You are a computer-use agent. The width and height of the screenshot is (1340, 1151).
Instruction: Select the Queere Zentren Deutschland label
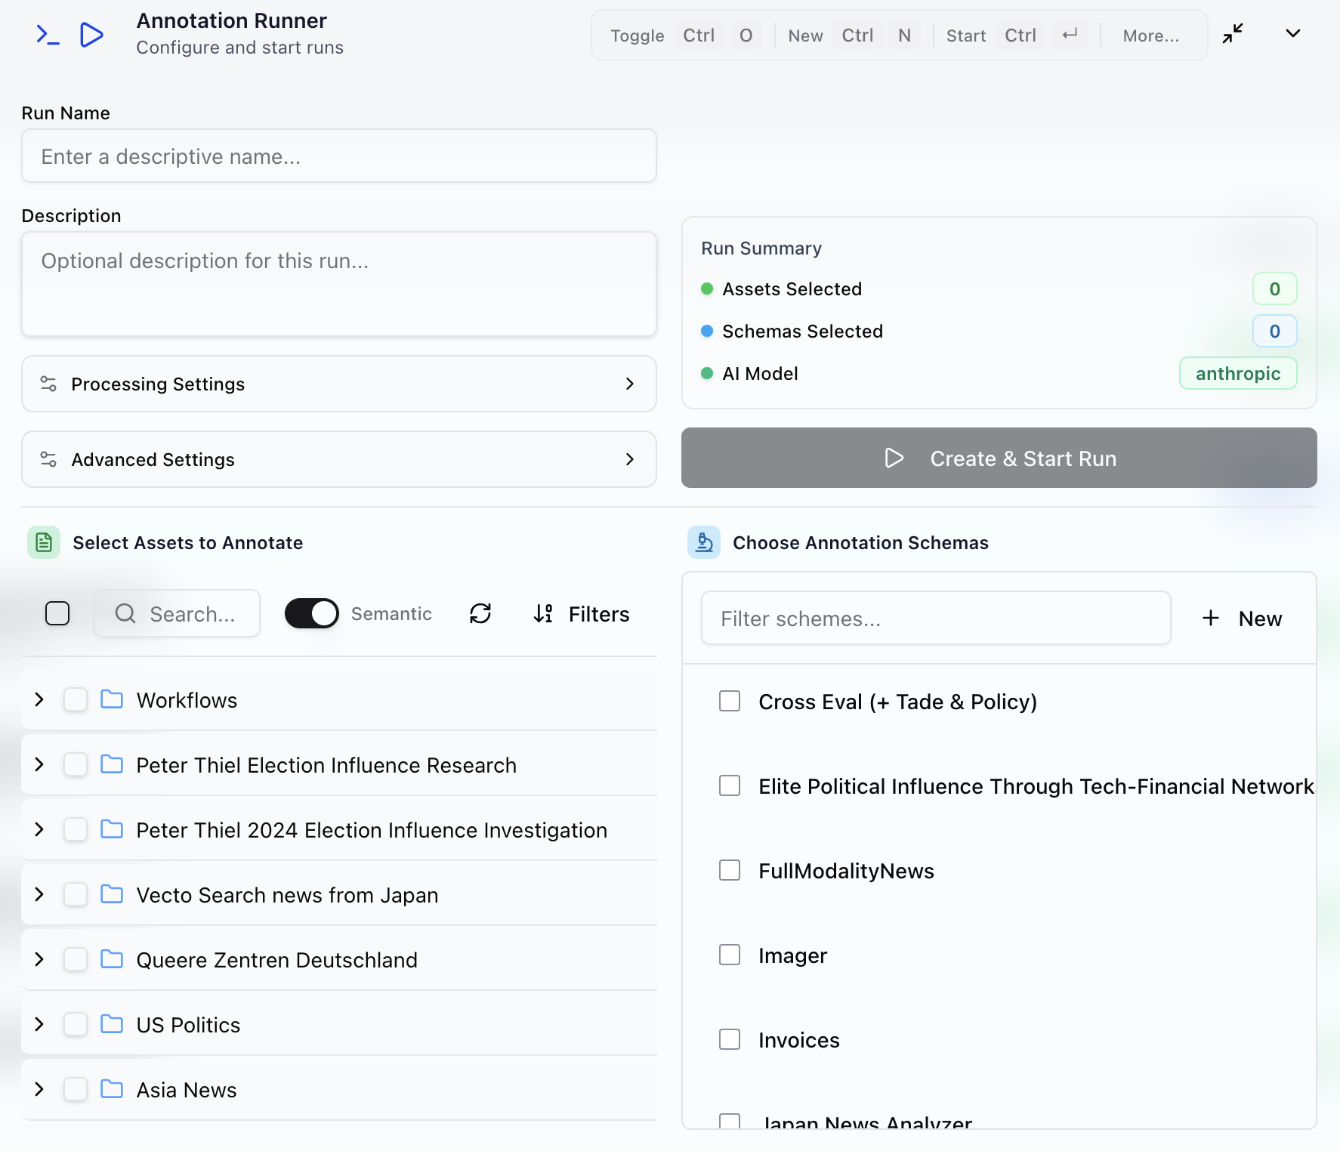click(276, 960)
